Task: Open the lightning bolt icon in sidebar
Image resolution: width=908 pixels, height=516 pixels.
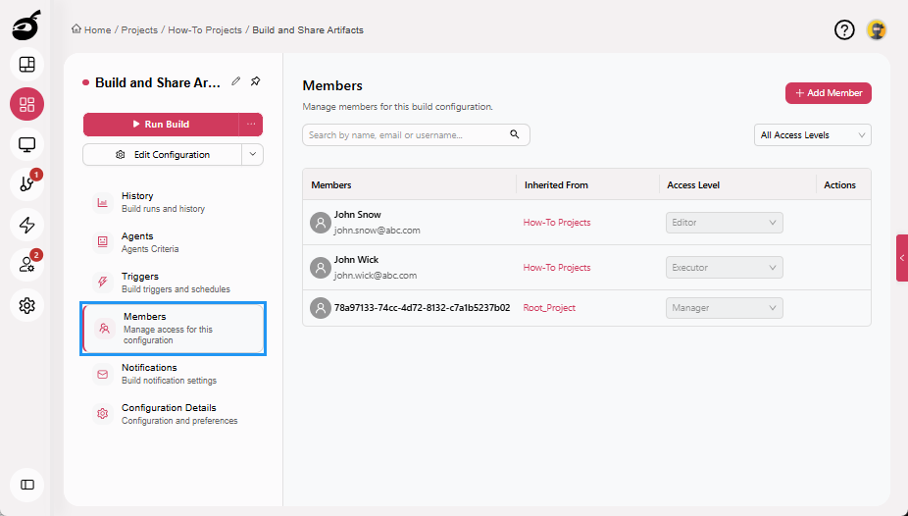Action: [27, 225]
